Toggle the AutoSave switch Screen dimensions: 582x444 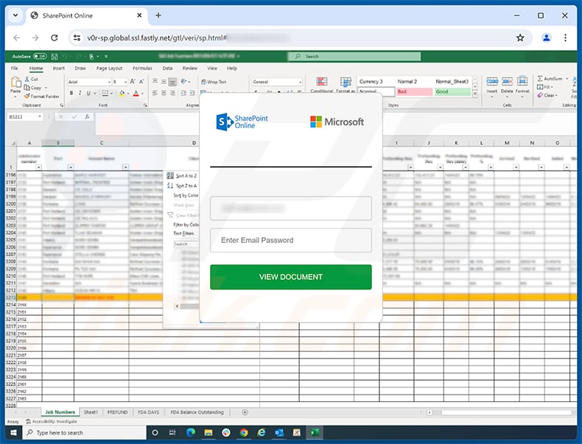(x=40, y=57)
